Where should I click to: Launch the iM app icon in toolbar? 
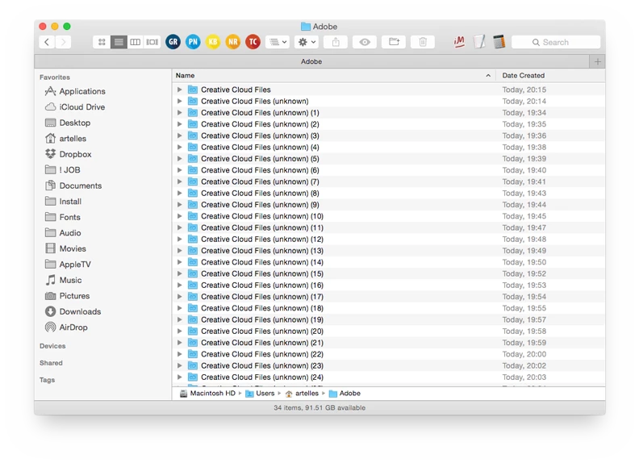[x=459, y=42]
